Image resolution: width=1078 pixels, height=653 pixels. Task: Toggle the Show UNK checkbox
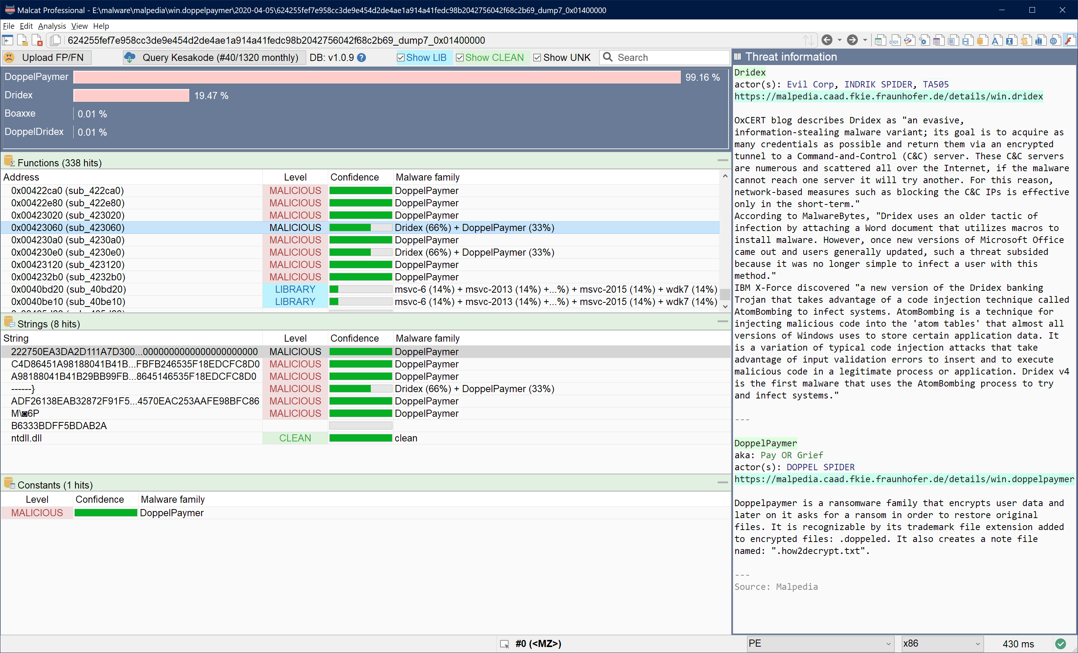[537, 57]
